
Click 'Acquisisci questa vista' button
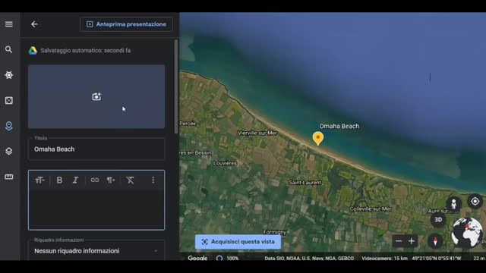(x=238, y=242)
